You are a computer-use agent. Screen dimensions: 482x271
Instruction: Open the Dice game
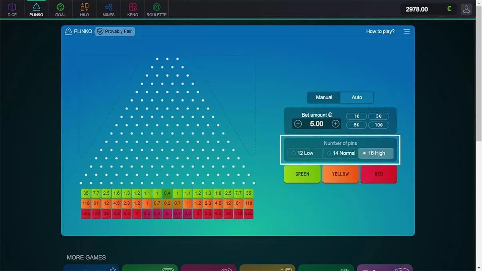pos(12,9)
